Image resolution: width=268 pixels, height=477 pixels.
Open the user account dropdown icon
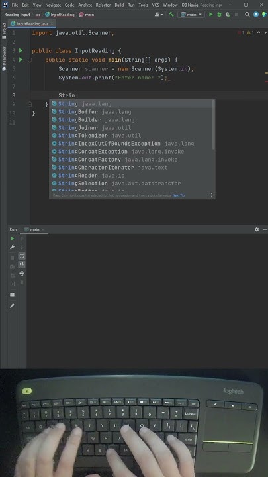[159, 15]
